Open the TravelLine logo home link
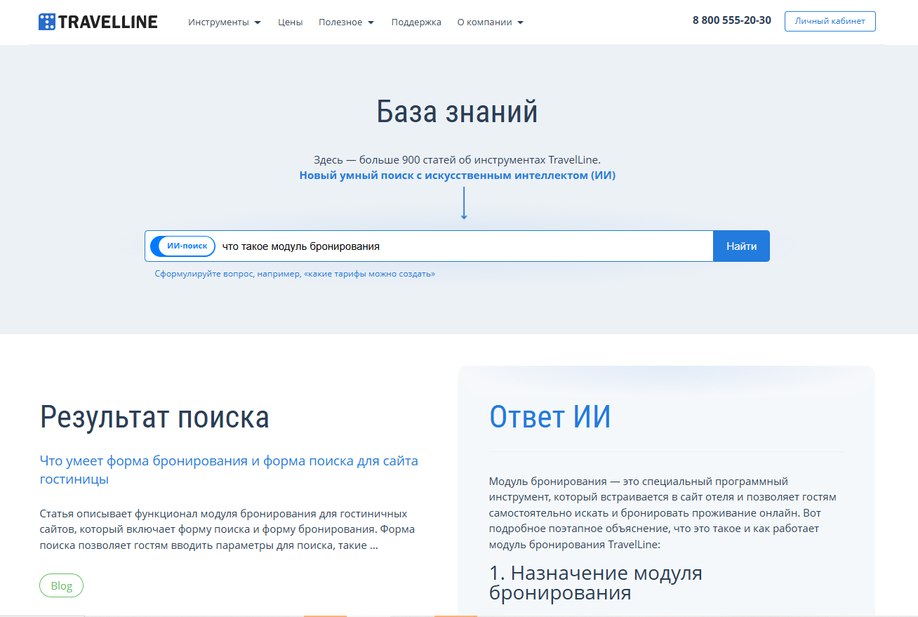Screen dimensions: 918x617 coord(98,22)
